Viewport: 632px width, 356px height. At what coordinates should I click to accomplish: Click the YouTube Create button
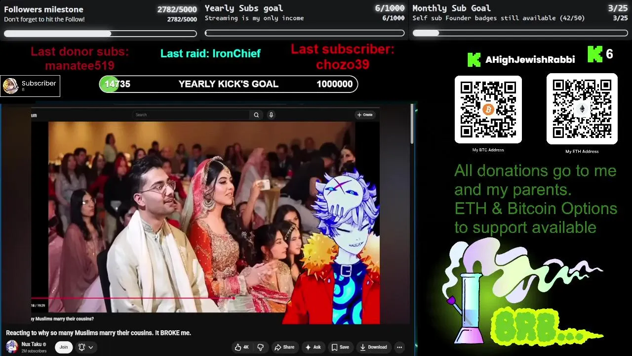pyautogui.click(x=365, y=115)
